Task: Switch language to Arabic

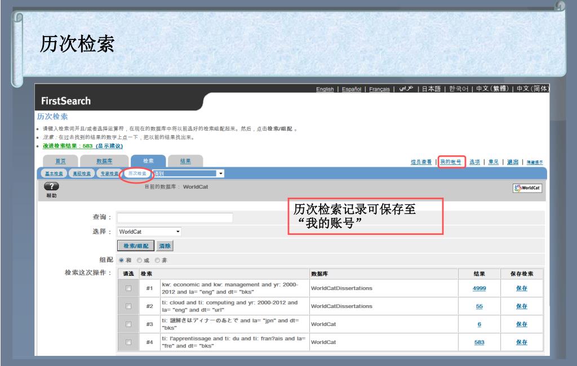Action: pos(406,88)
